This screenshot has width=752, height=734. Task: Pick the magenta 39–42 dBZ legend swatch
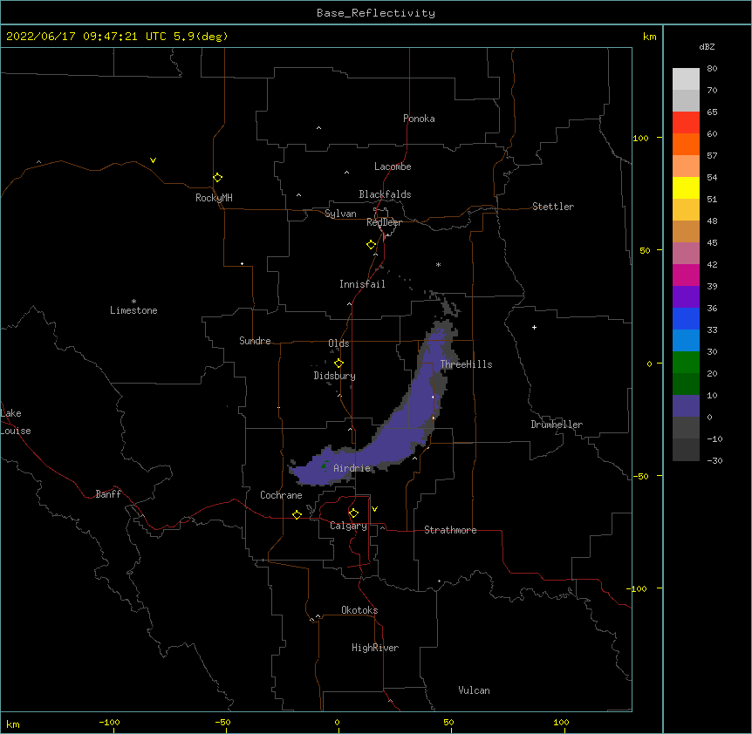pos(686,275)
